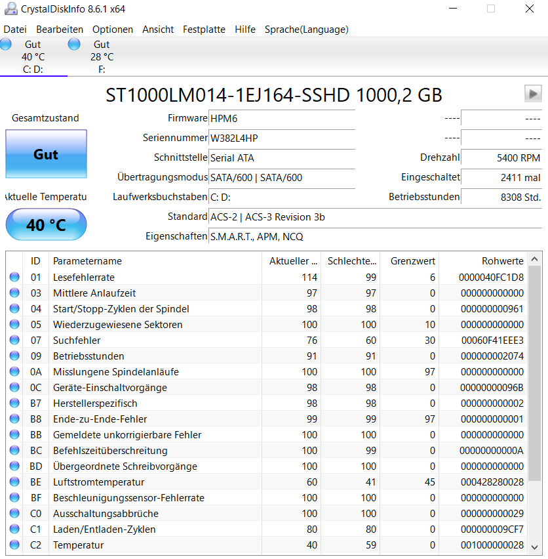Open the Hilfe menu
The width and height of the screenshot is (548, 559).
pos(245,30)
